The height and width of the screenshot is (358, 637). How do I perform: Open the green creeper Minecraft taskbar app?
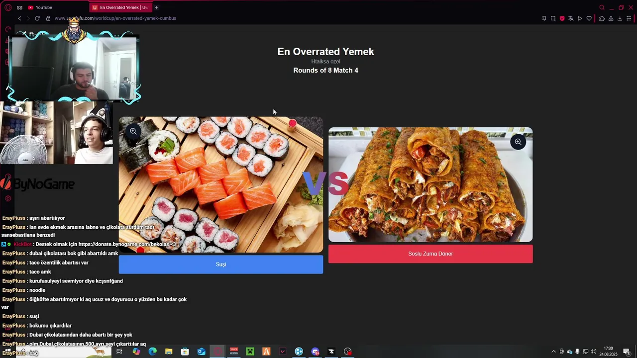click(250, 352)
